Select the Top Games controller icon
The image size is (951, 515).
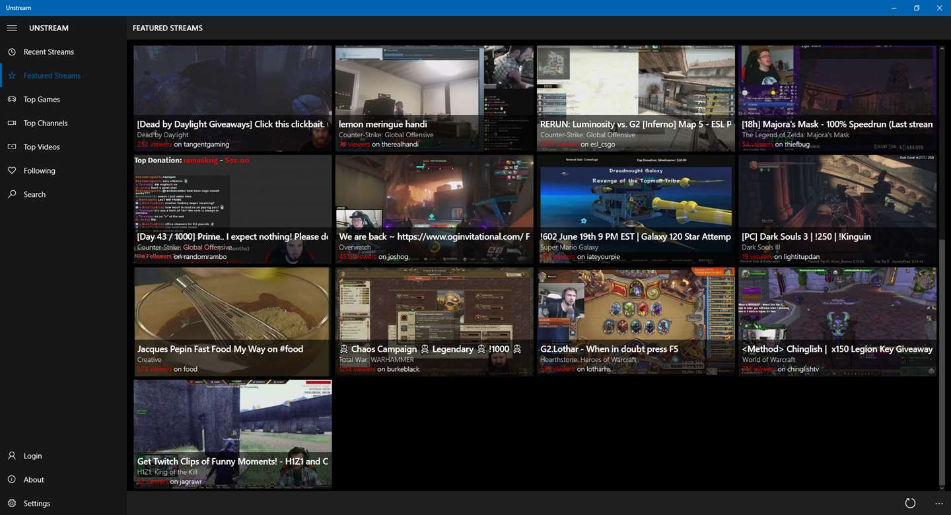click(x=12, y=100)
